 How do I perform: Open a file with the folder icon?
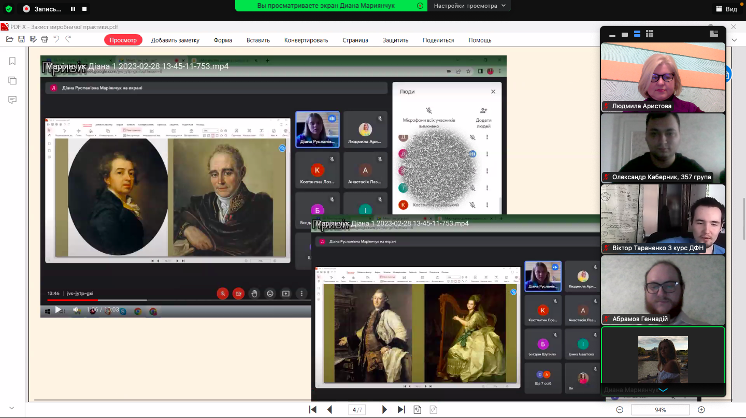(x=9, y=39)
